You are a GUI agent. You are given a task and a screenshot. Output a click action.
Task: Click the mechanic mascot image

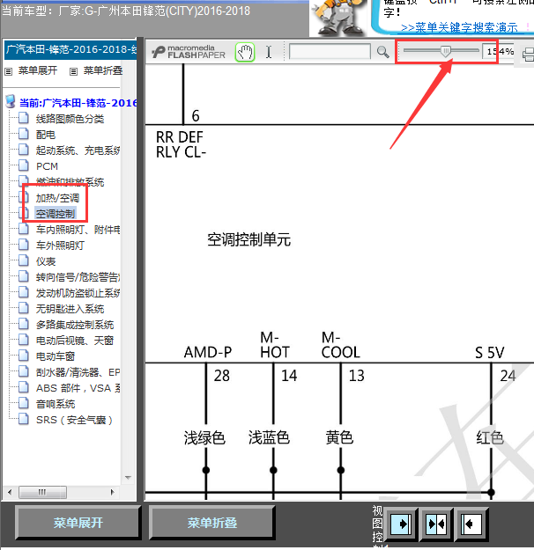(338, 18)
